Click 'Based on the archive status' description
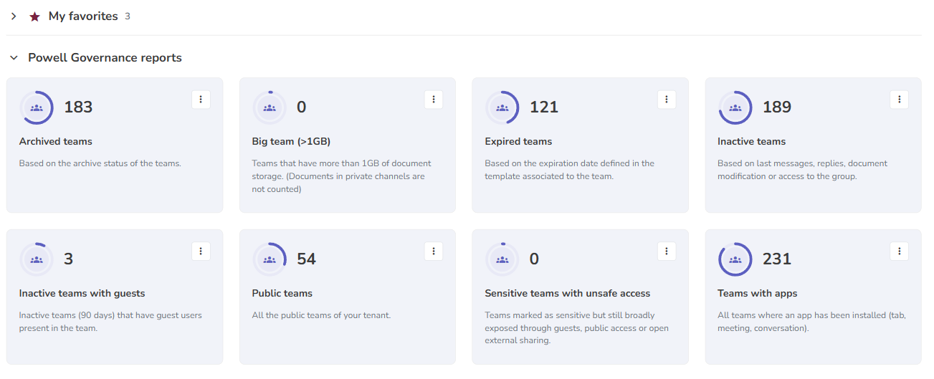The width and height of the screenshot is (934, 379). [100, 163]
